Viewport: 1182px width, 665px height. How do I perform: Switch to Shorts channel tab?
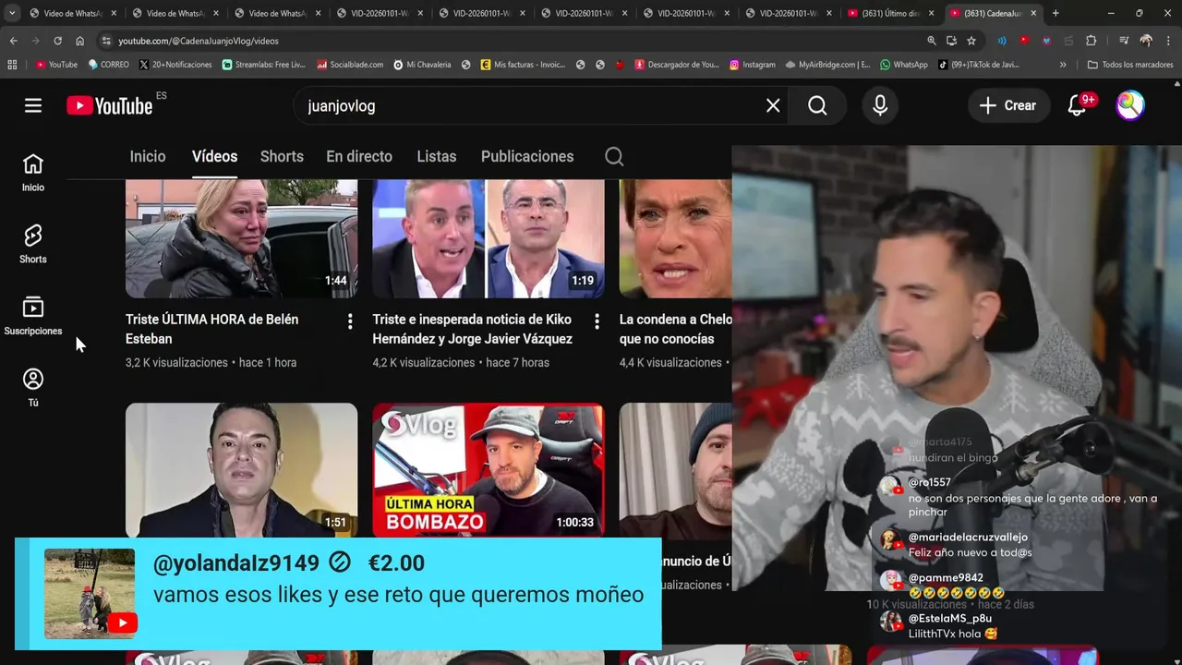(282, 156)
